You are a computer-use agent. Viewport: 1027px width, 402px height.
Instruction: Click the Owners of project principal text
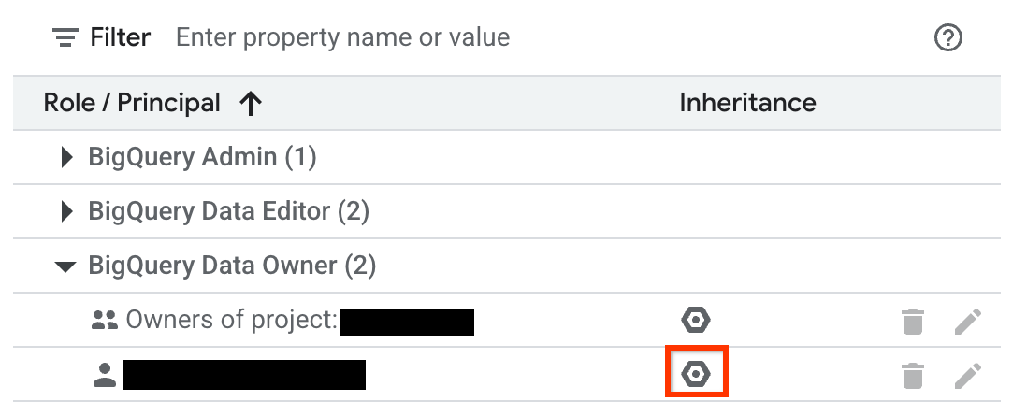point(231,321)
